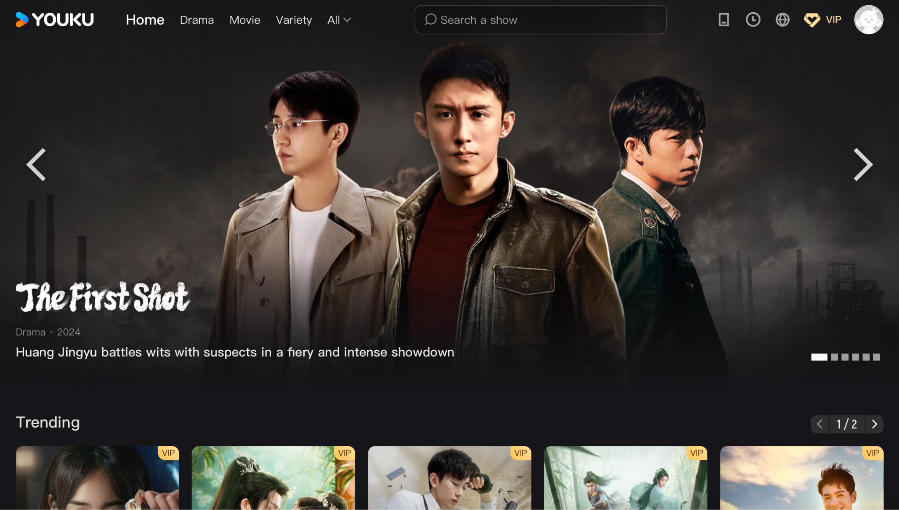Click the Variety navigation tab
Image resolution: width=899 pixels, height=510 pixels.
pyautogui.click(x=293, y=19)
